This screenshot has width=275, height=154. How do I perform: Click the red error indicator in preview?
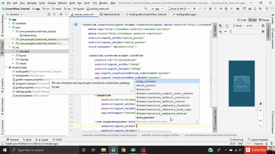click(263, 26)
